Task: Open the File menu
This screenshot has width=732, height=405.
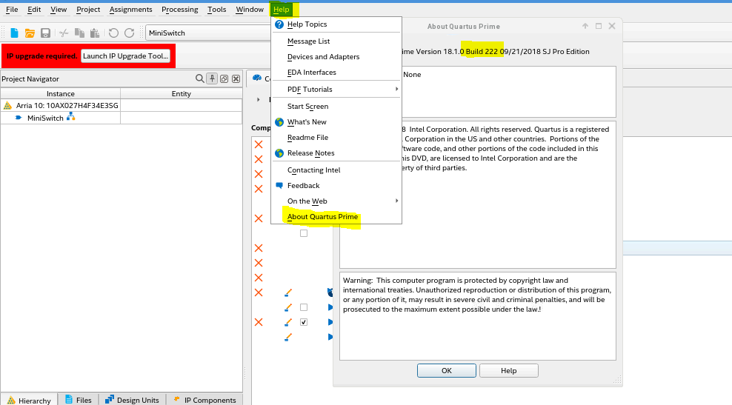Action: (12, 10)
